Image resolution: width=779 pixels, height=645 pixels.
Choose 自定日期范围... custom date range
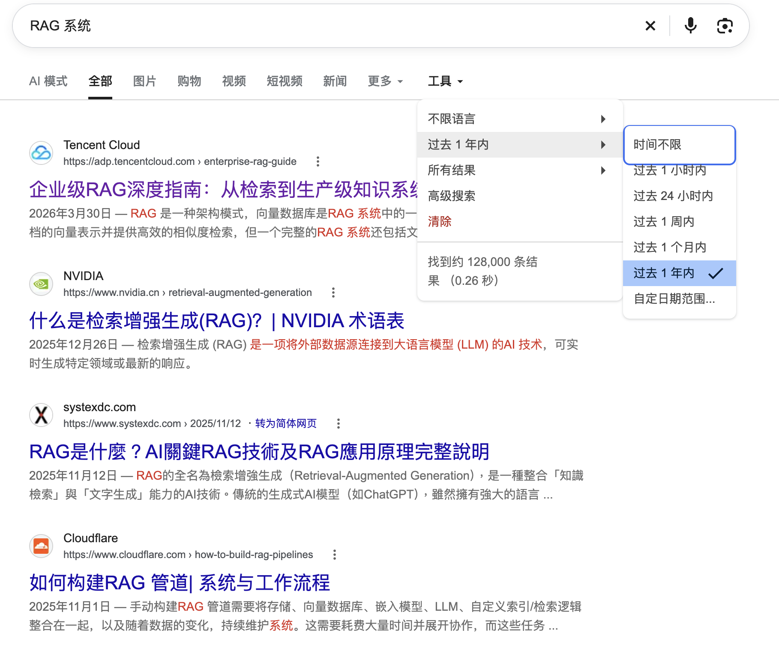coord(679,299)
